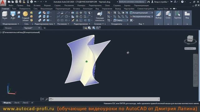The width and height of the screenshot is (200, 112).
Task: Click in the command line input field
Action: pos(104,99)
